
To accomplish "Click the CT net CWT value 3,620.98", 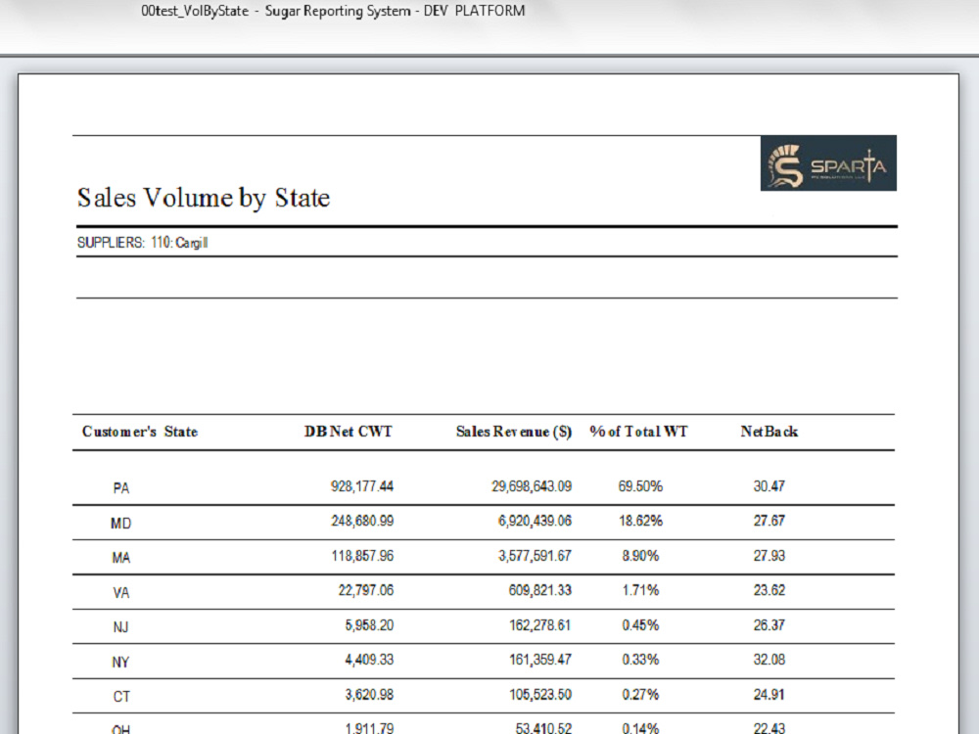I will tap(369, 694).
